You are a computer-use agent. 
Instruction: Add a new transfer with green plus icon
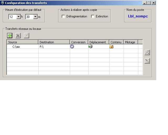10,36
